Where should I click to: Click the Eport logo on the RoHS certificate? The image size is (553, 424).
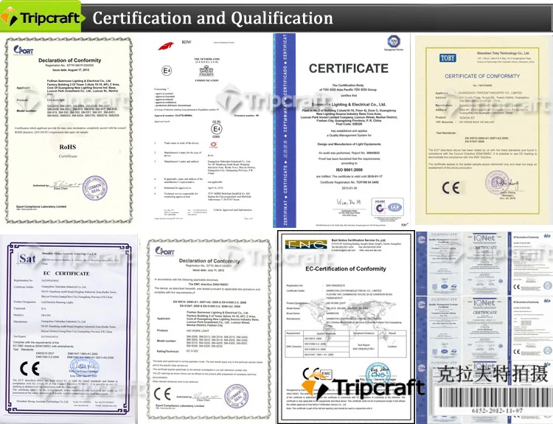24,50
